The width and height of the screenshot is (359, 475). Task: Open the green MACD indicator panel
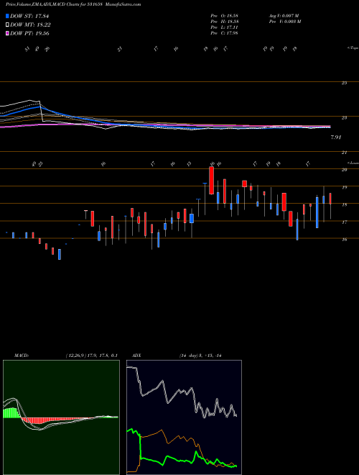61,417
